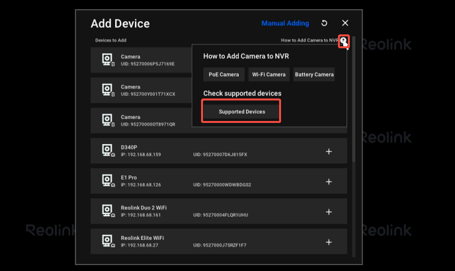This screenshot has width=455, height=271.
Task: Select the Battery Camera button
Action: [x=314, y=75]
